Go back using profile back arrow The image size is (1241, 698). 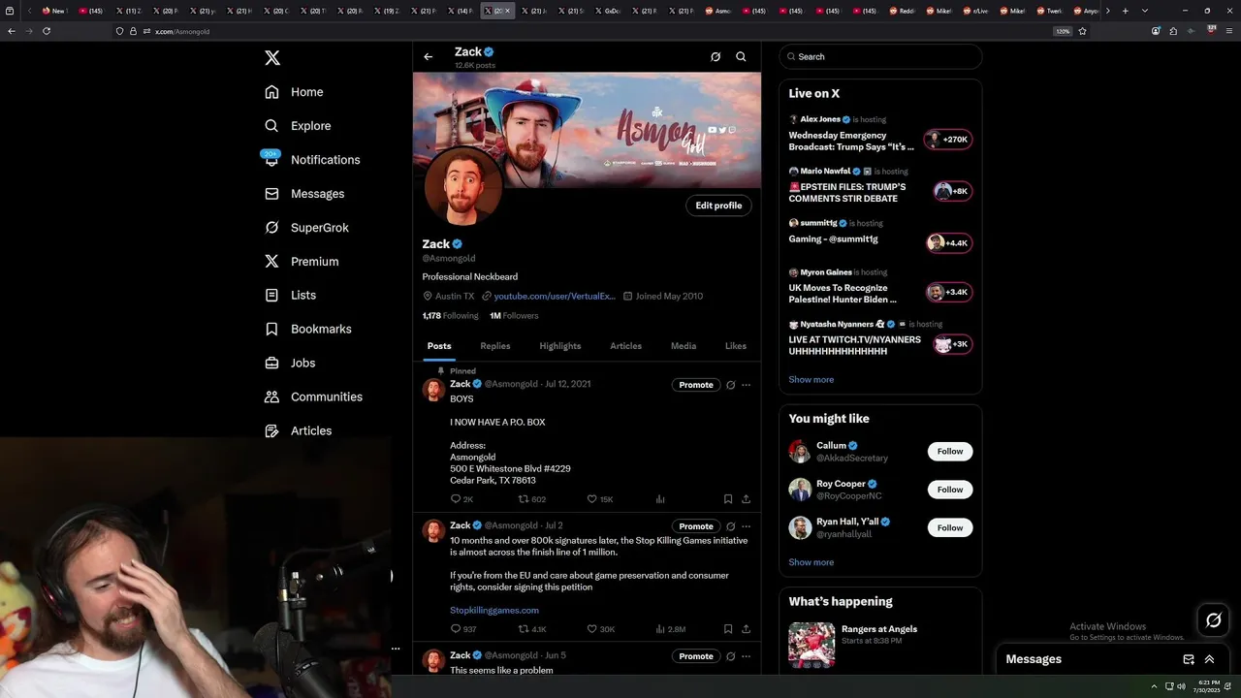coord(428,57)
